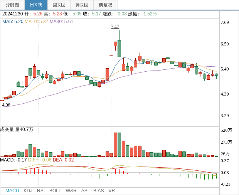Click the 4.06 low price label
239x195 pixels.
(6, 105)
